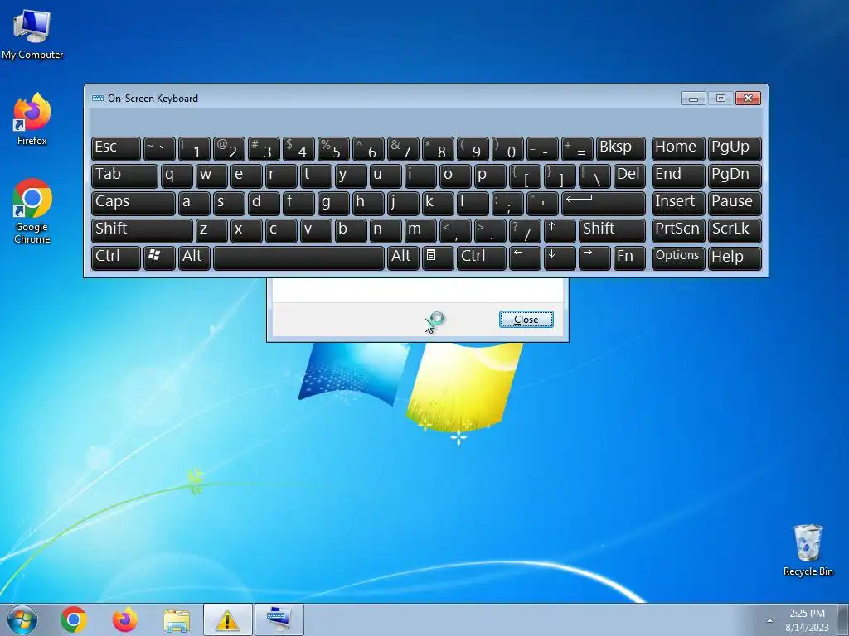This screenshot has height=636, width=849.
Task: Tap the letter a key
Action: (194, 204)
